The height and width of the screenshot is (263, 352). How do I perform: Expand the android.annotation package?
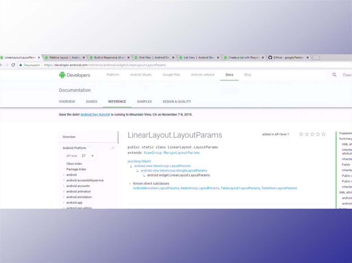click(x=64, y=197)
